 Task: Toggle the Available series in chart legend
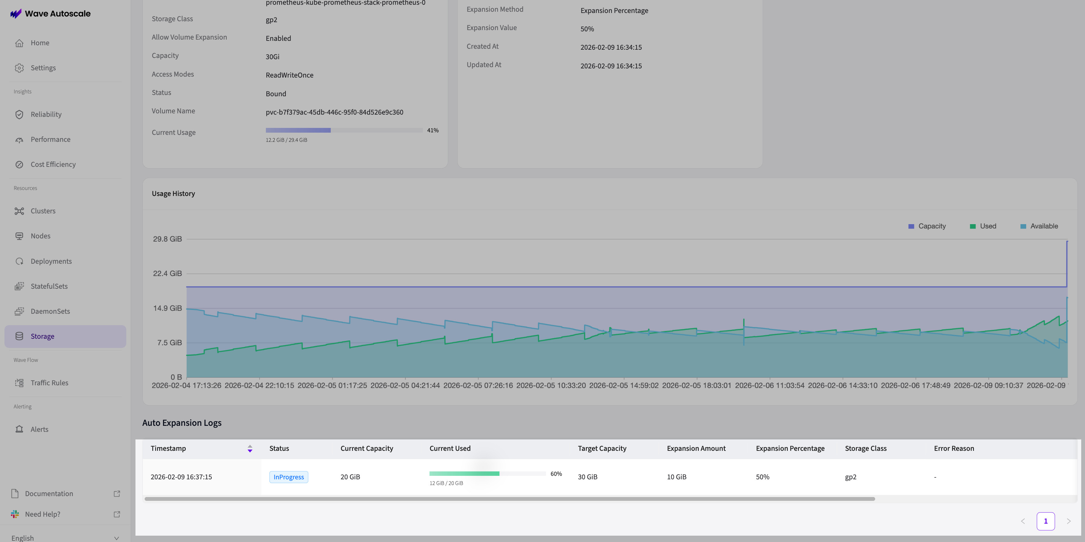tap(1039, 226)
